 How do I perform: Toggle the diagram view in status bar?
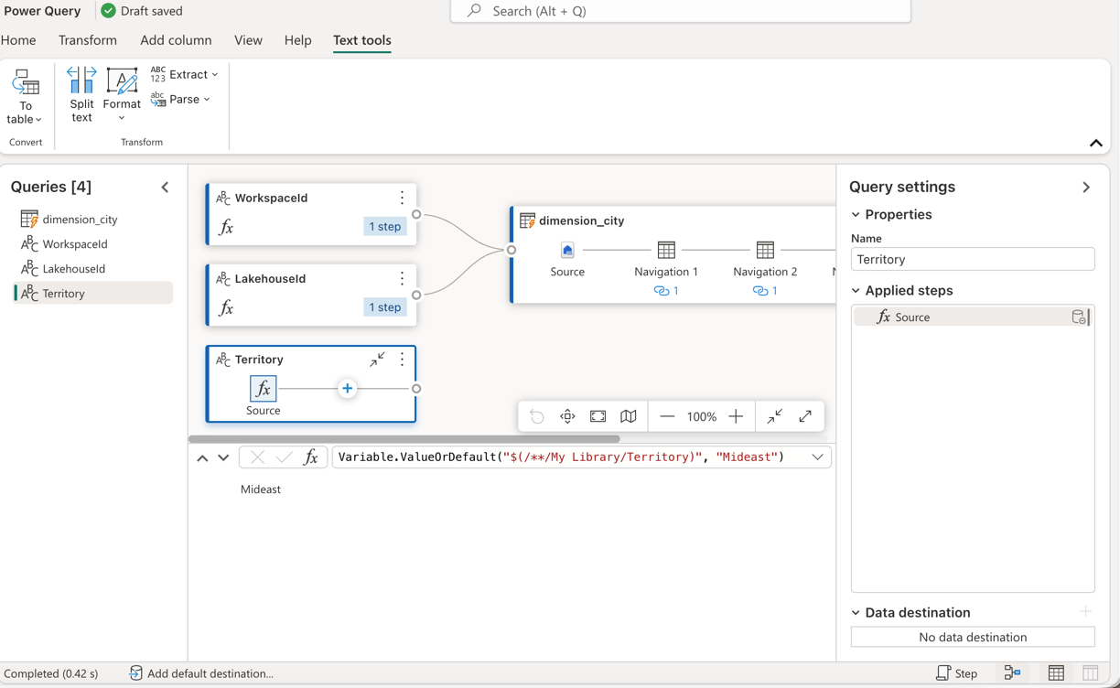[1012, 672]
